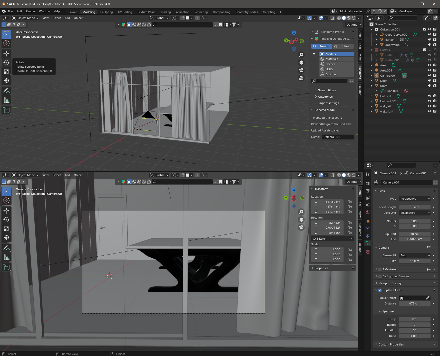The image size is (440, 356).
Task: Open the Tool properties tab
Action: pos(368,174)
